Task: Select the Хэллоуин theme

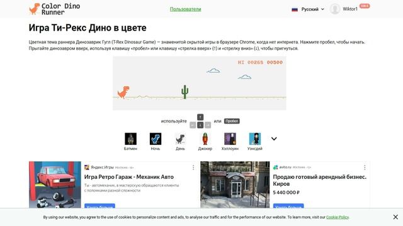Action: click(230, 141)
